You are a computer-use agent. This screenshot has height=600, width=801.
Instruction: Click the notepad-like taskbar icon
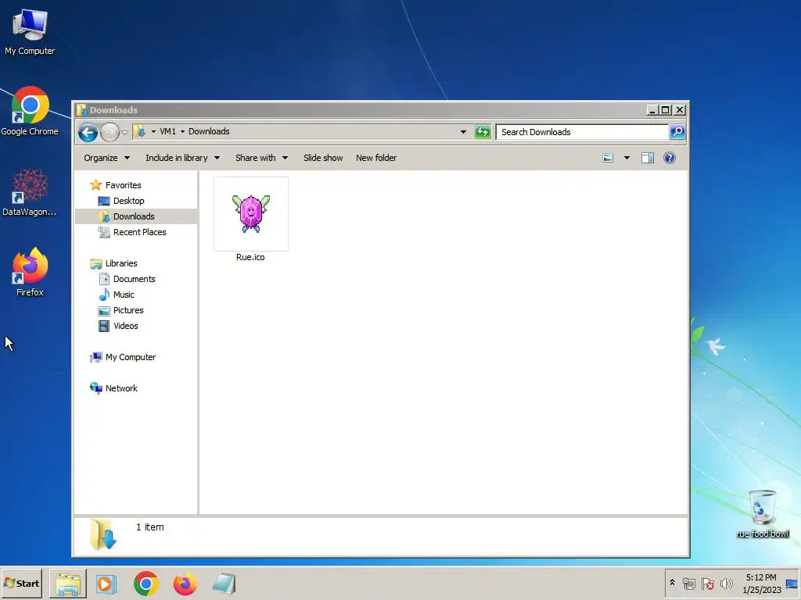pos(224,584)
